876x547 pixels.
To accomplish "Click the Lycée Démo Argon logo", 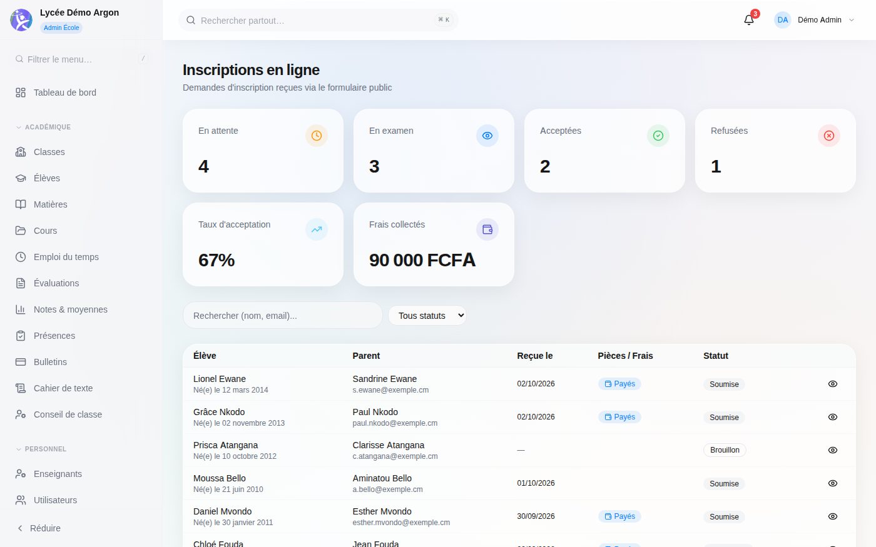I will click(x=21, y=20).
